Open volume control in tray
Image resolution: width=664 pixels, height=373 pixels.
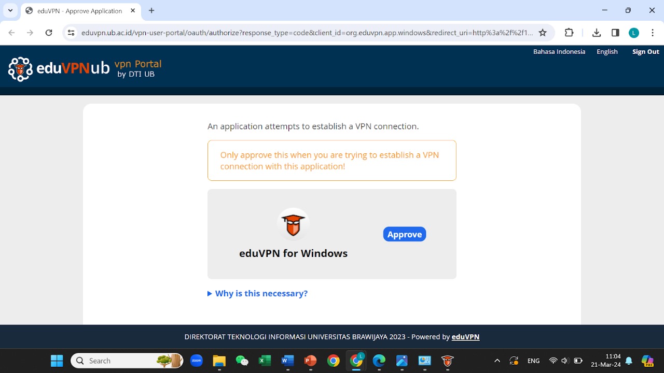click(x=565, y=361)
